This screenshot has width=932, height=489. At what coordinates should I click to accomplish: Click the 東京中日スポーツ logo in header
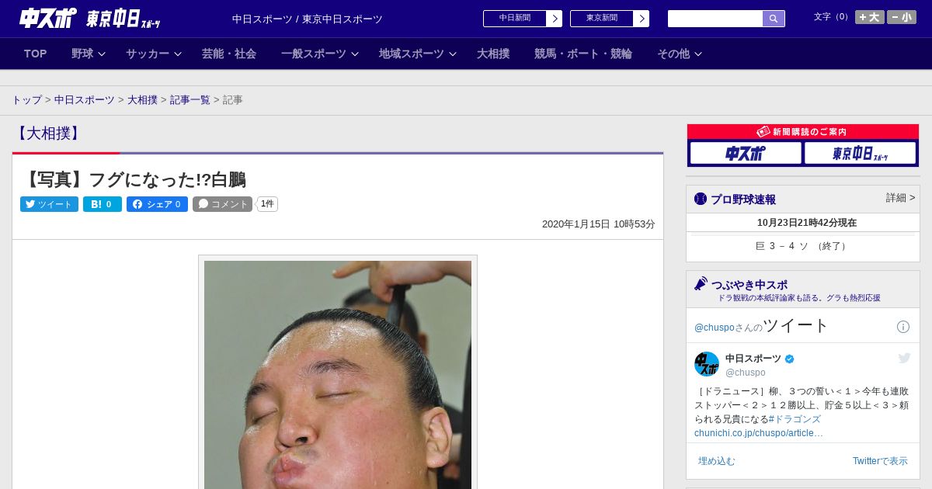click(x=123, y=19)
